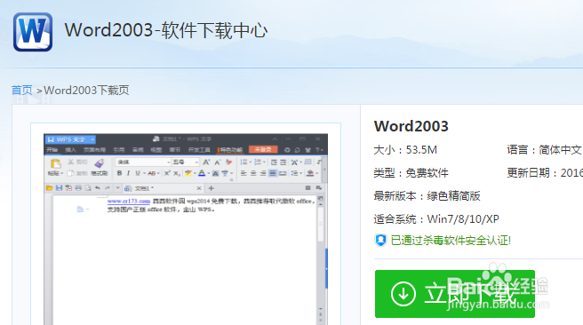Toggle Superscript formatting
Screen dimensions: 583x325
(x=167, y=173)
